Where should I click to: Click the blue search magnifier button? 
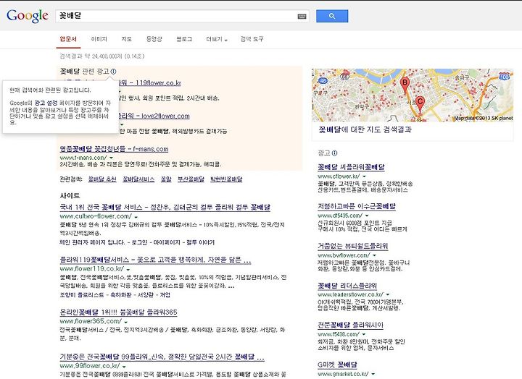click(332, 16)
